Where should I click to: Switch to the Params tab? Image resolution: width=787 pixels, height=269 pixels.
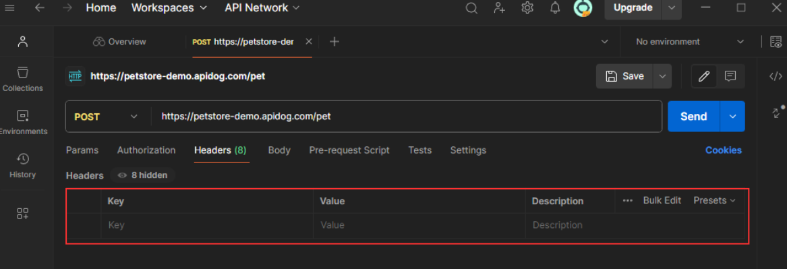click(x=82, y=150)
